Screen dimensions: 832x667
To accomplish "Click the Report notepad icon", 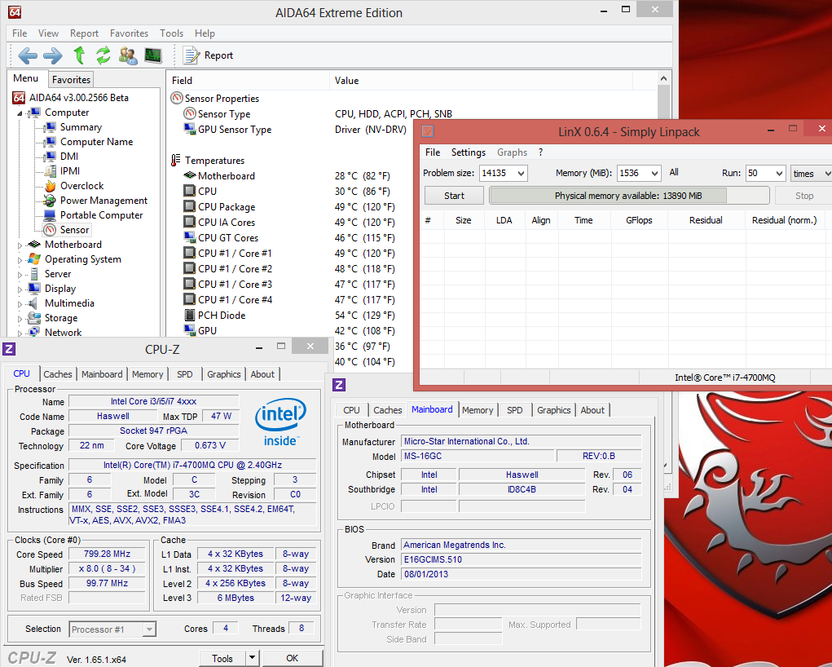I will pos(191,55).
